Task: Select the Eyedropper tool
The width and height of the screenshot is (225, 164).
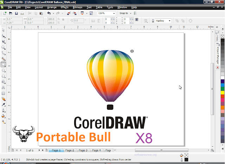Action: [3, 105]
